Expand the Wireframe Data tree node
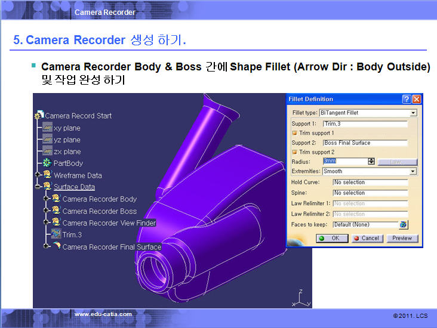This screenshot has width=437, height=328. (38, 175)
